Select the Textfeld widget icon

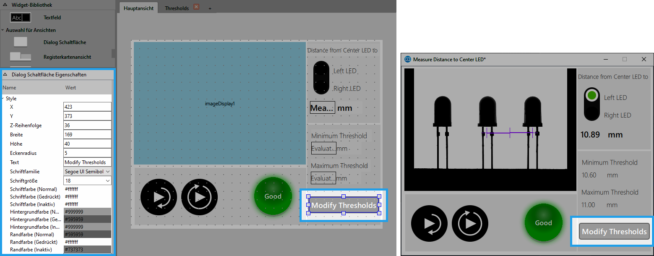point(21,18)
